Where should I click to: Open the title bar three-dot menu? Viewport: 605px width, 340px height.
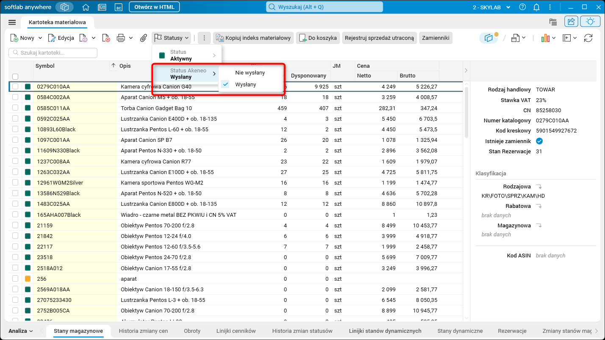[x=550, y=7]
